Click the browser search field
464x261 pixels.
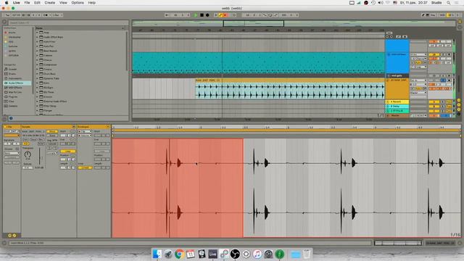coord(68,22)
